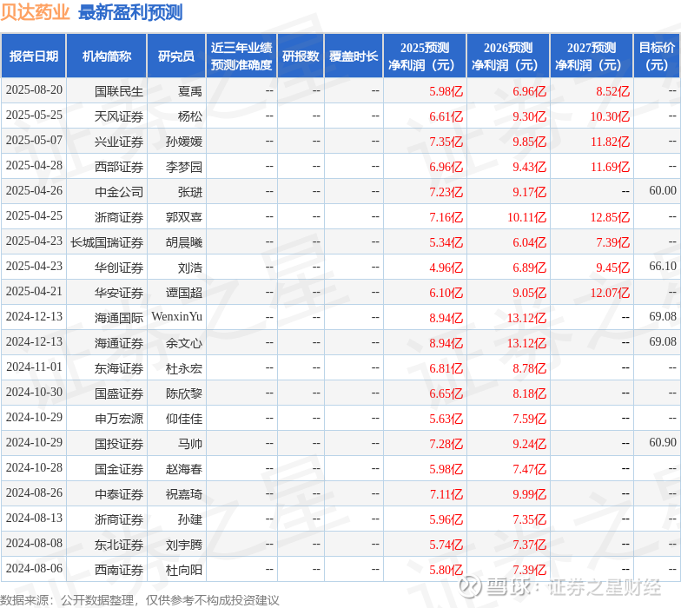Viewport: 681px width, 608px height.
Task: Select institution 中泰证券
Action: click(119, 494)
